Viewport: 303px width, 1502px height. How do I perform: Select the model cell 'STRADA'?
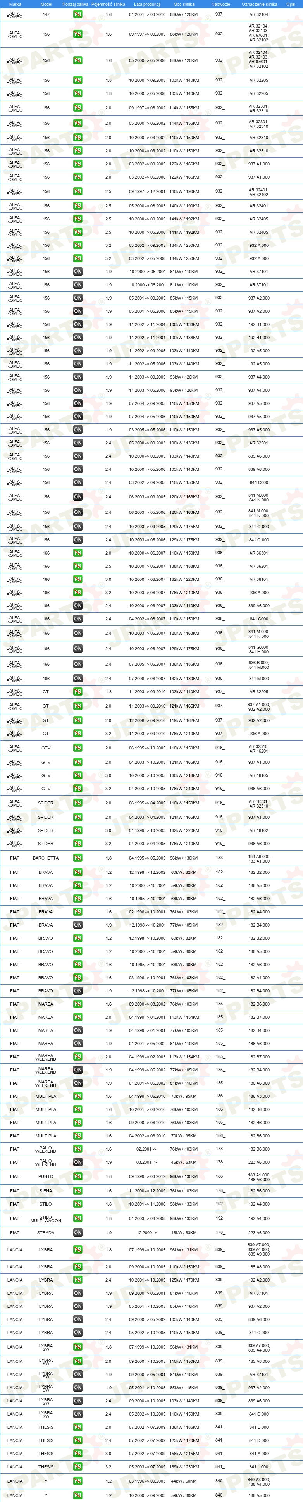46,1233
